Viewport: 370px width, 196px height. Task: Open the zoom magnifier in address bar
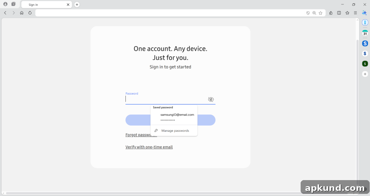(x=314, y=13)
